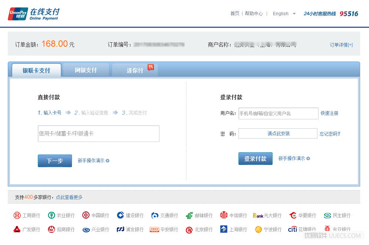Click the UnionPay Online Payment logo
Viewport: 369px width, 245px height.
pyautogui.click(x=34, y=14)
